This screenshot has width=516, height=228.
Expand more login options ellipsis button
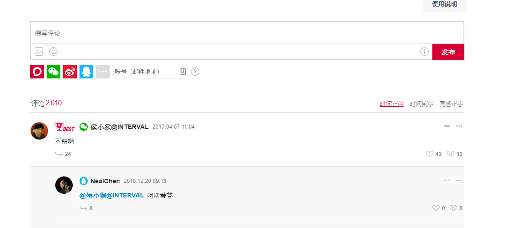[x=103, y=72]
